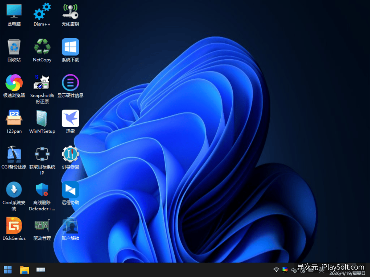Open 无线密钥 wireless key tool
The width and height of the screenshot is (370, 277).
tap(70, 15)
